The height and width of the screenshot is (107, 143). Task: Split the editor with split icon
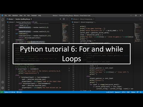point(64,19)
